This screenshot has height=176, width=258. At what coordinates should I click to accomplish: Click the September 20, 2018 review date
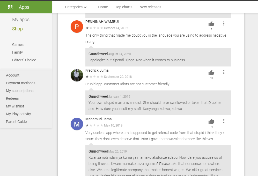pos(118,77)
